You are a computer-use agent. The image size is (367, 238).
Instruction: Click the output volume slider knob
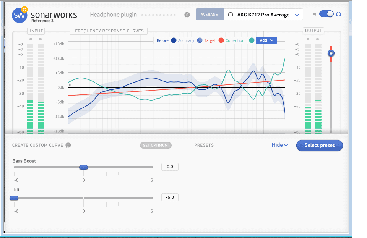tap(331, 53)
